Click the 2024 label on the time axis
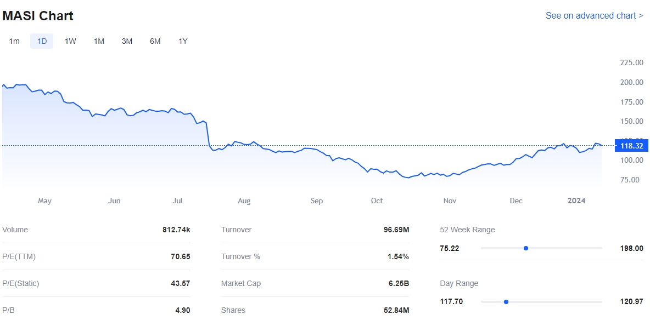 click(576, 201)
